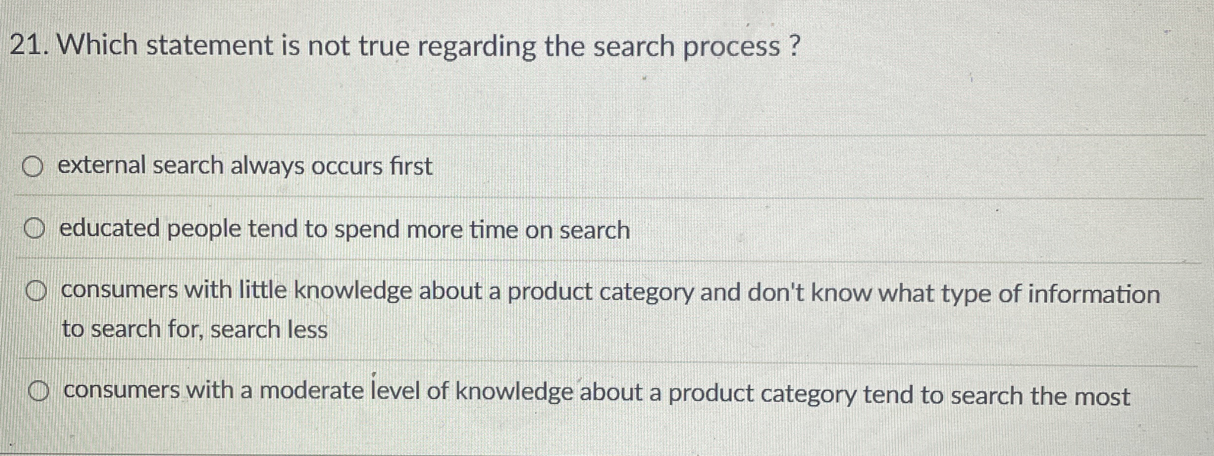Select the radio button for "educated people tend to spend more time on search"

click(x=35, y=227)
